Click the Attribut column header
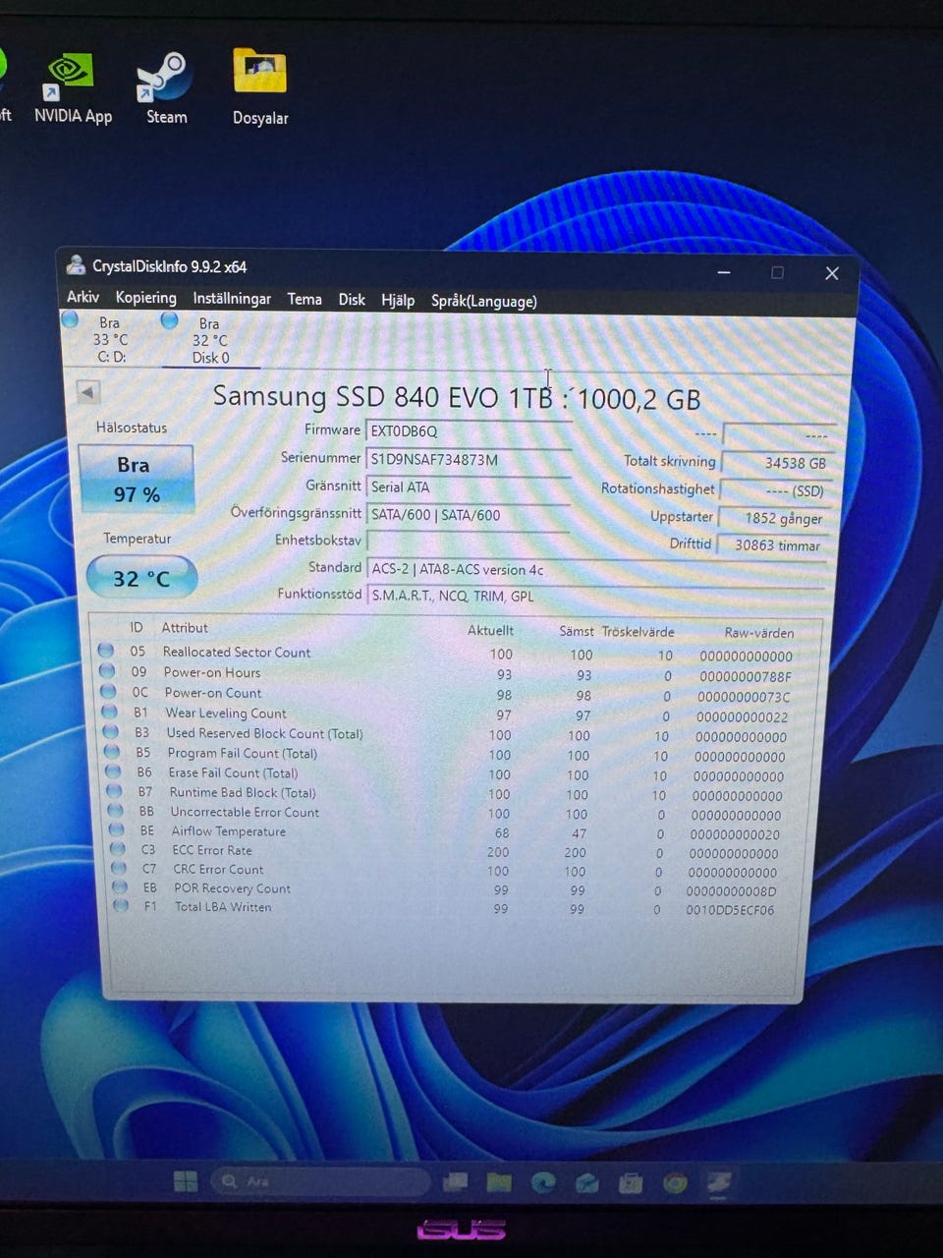943x1258 pixels. (x=185, y=628)
